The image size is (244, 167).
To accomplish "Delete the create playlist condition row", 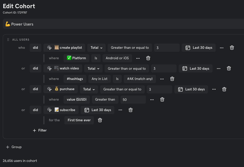I will [232, 48].
